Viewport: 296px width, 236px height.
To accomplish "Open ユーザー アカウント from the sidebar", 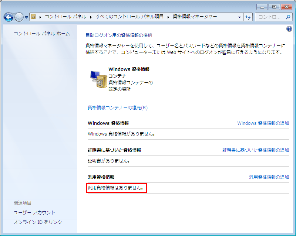I will (x=35, y=212).
